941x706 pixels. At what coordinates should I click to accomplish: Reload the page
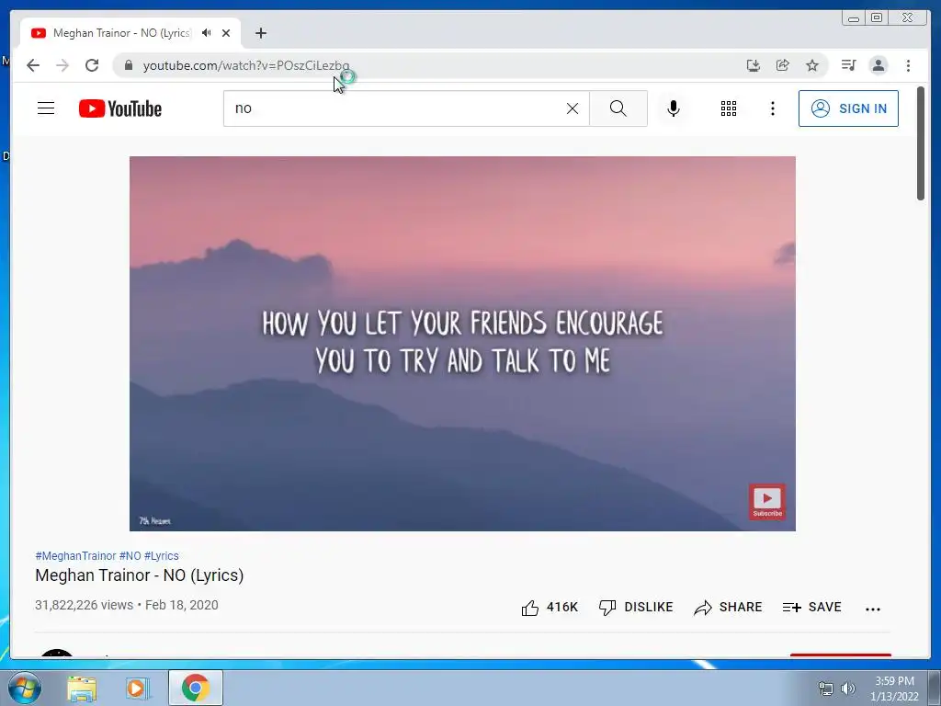click(92, 65)
